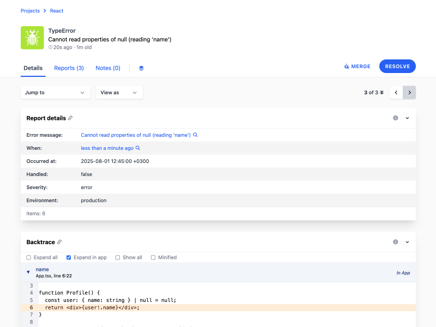This screenshot has height=327, width=436.
Task: Open the layers stack icon tab
Action: click(141, 68)
